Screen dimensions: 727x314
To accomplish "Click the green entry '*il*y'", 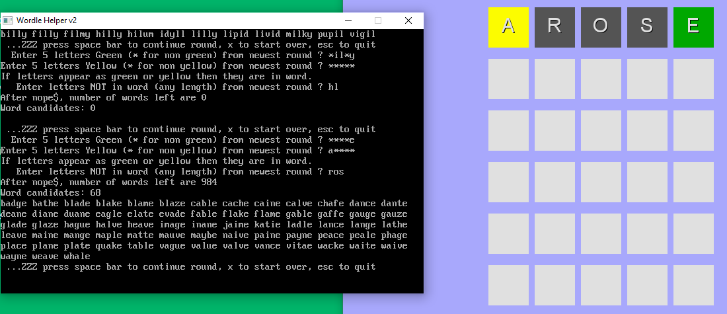I will [x=341, y=56].
